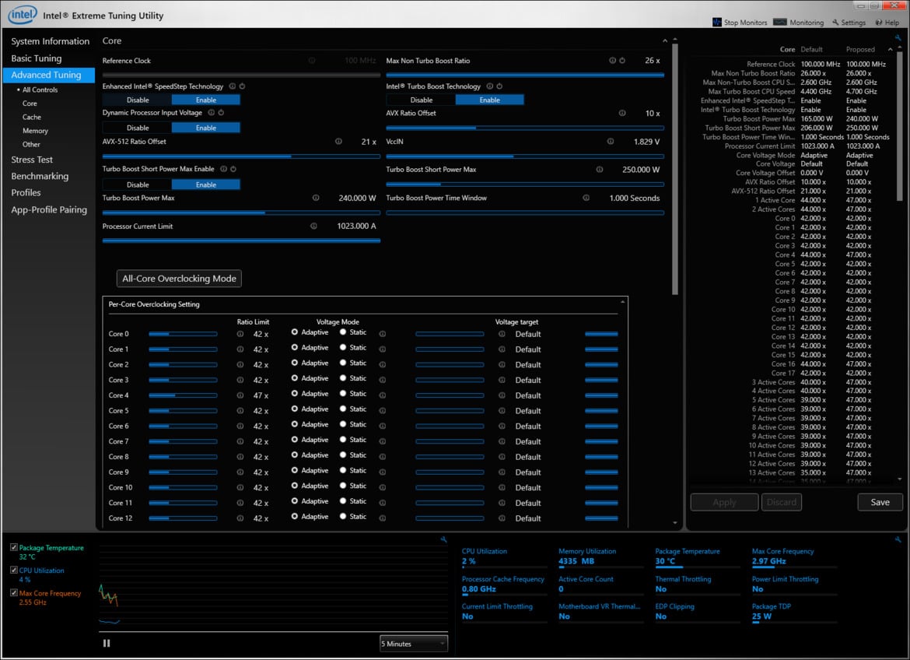The height and width of the screenshot is (660, 910).
Task: Click info icon for Processor Current Limit
Action: 313,226
